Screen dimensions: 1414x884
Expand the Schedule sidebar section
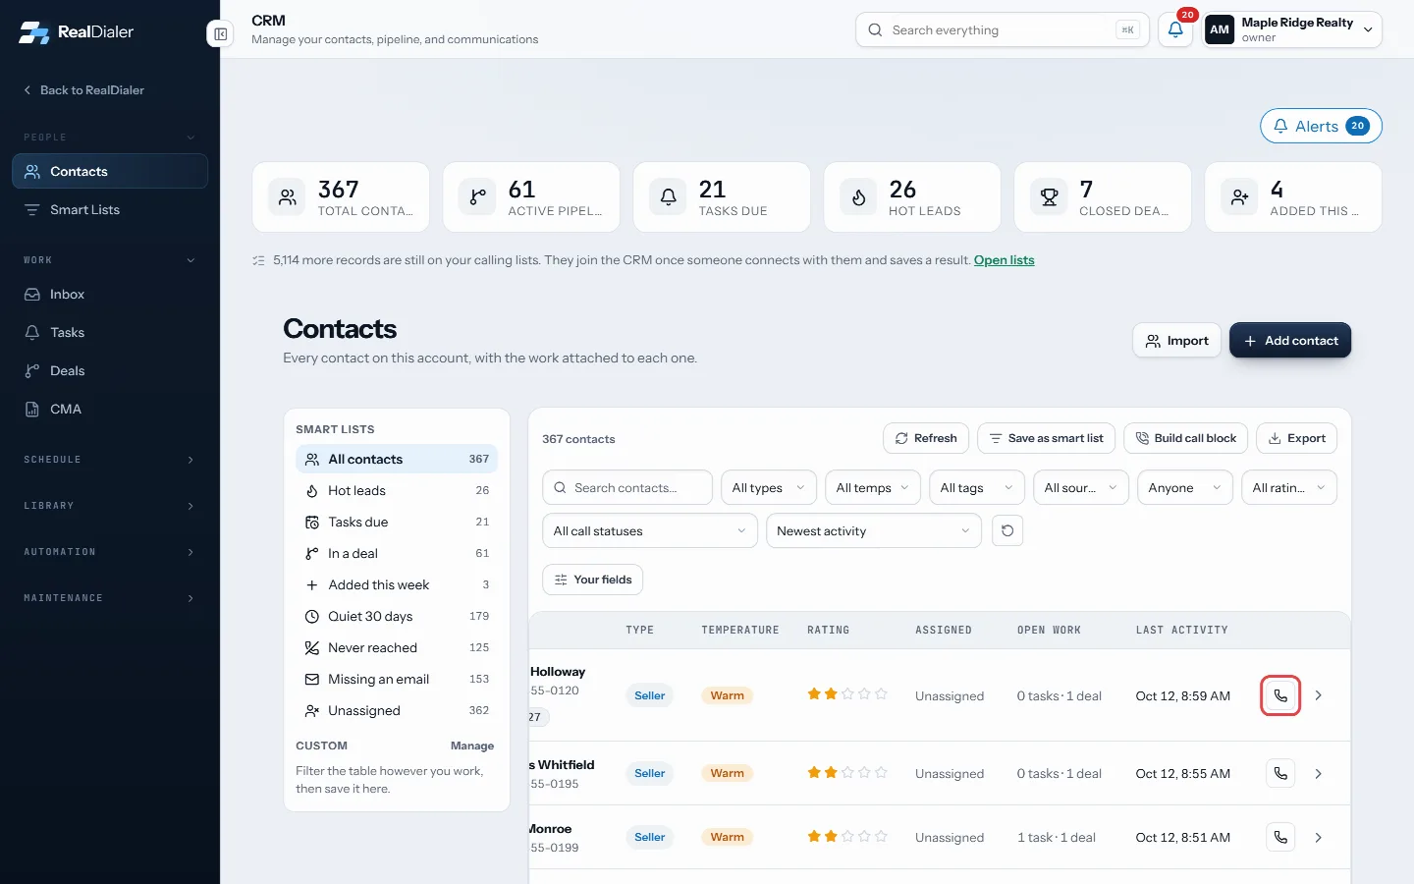point(110,460)
